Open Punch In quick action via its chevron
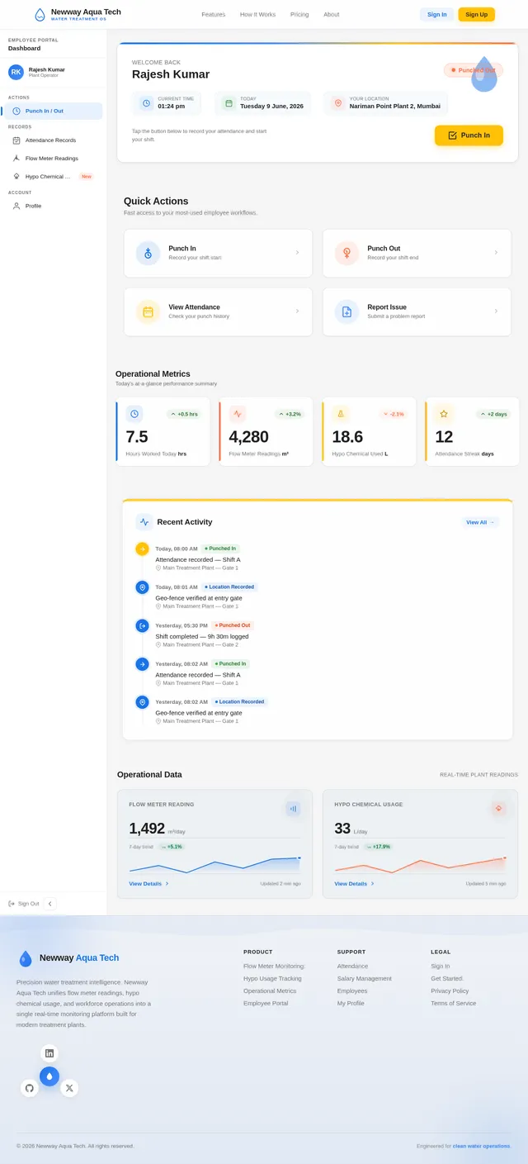 (297, 253)
